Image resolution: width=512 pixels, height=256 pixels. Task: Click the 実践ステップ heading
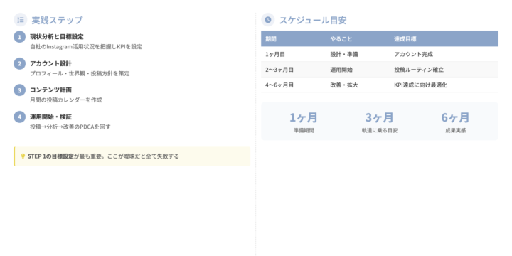[x=57, y=20]
